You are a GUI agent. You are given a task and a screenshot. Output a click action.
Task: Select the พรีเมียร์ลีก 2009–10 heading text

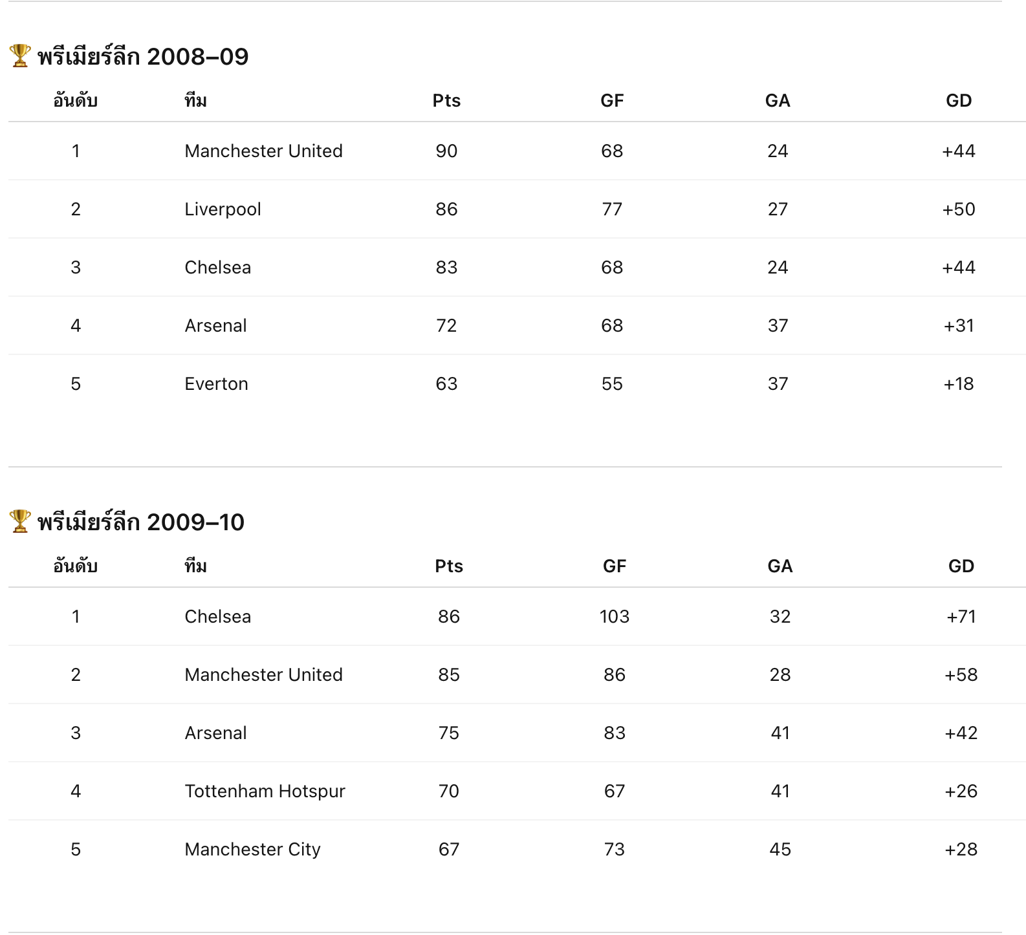pos(141,522)
